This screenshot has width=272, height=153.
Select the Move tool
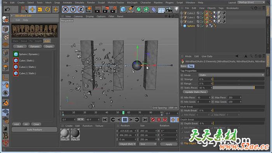32,9
